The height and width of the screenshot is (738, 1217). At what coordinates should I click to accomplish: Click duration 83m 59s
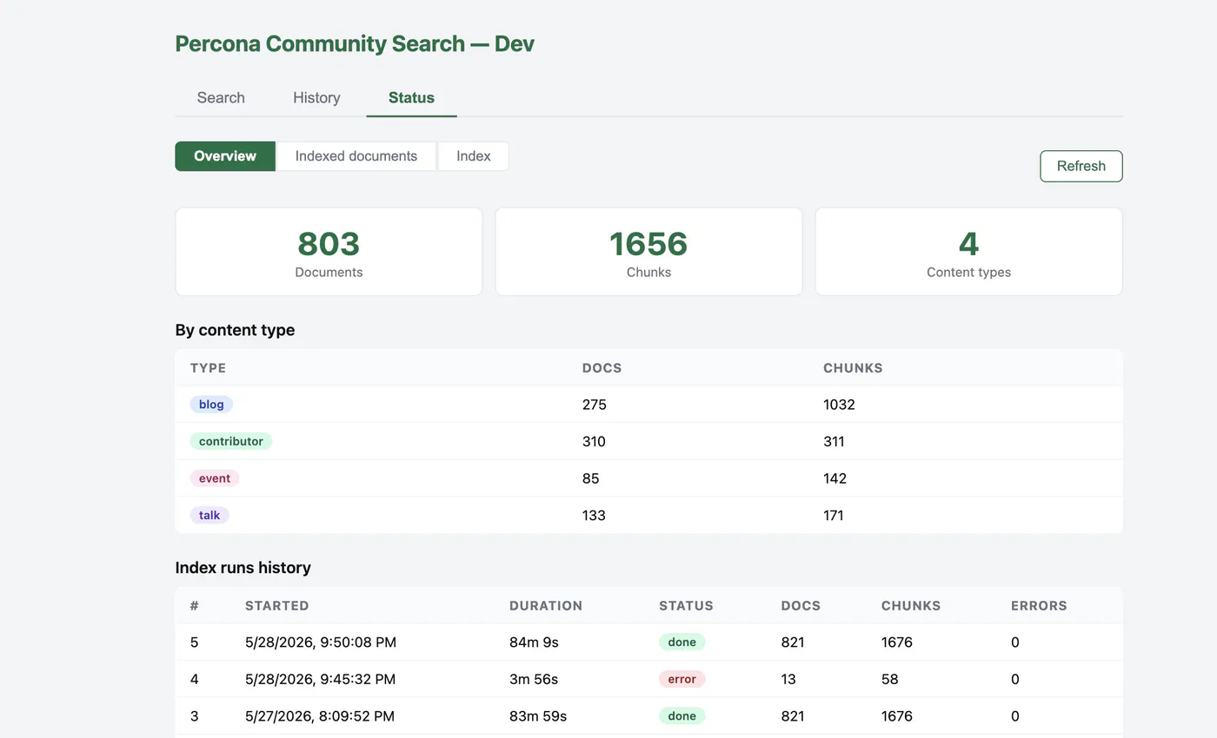(538, 716)
